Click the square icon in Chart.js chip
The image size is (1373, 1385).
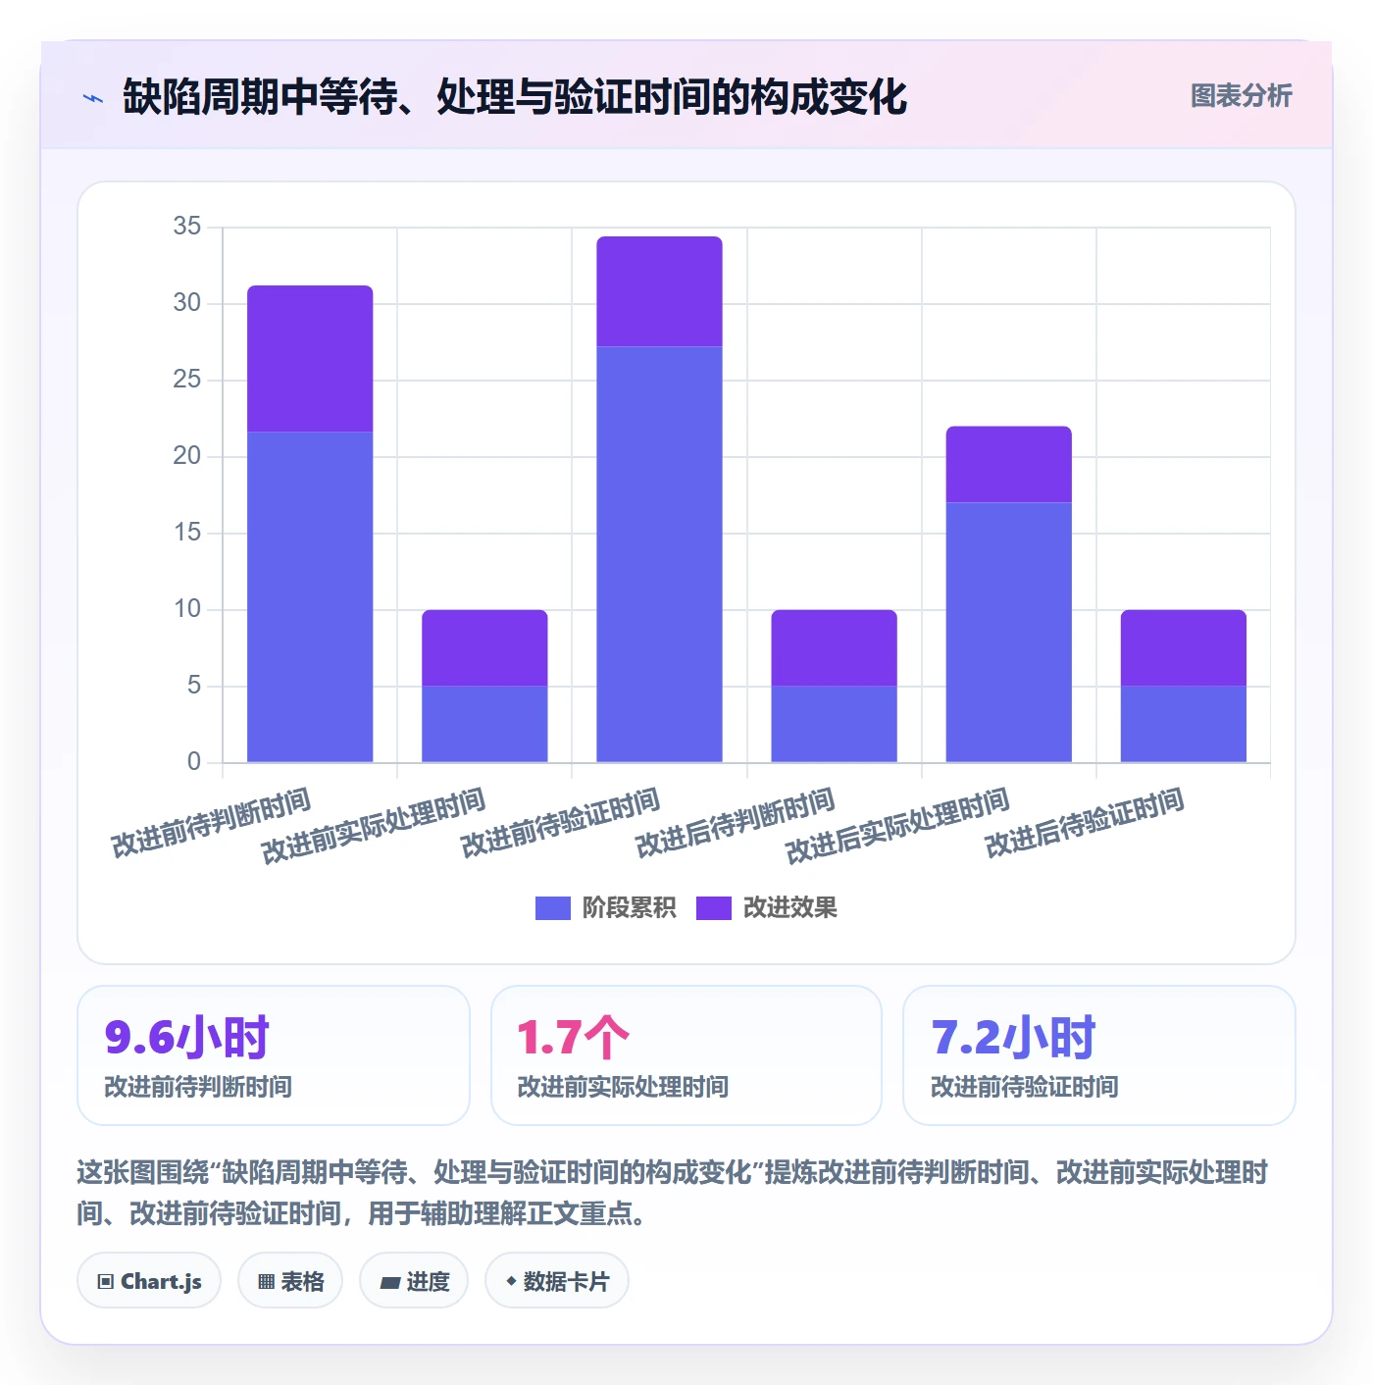106,1282
